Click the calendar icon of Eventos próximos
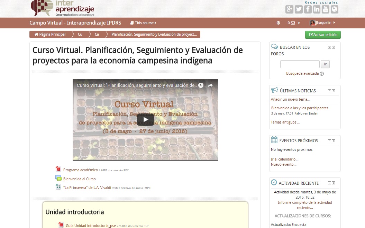 (x=274, y=140)
